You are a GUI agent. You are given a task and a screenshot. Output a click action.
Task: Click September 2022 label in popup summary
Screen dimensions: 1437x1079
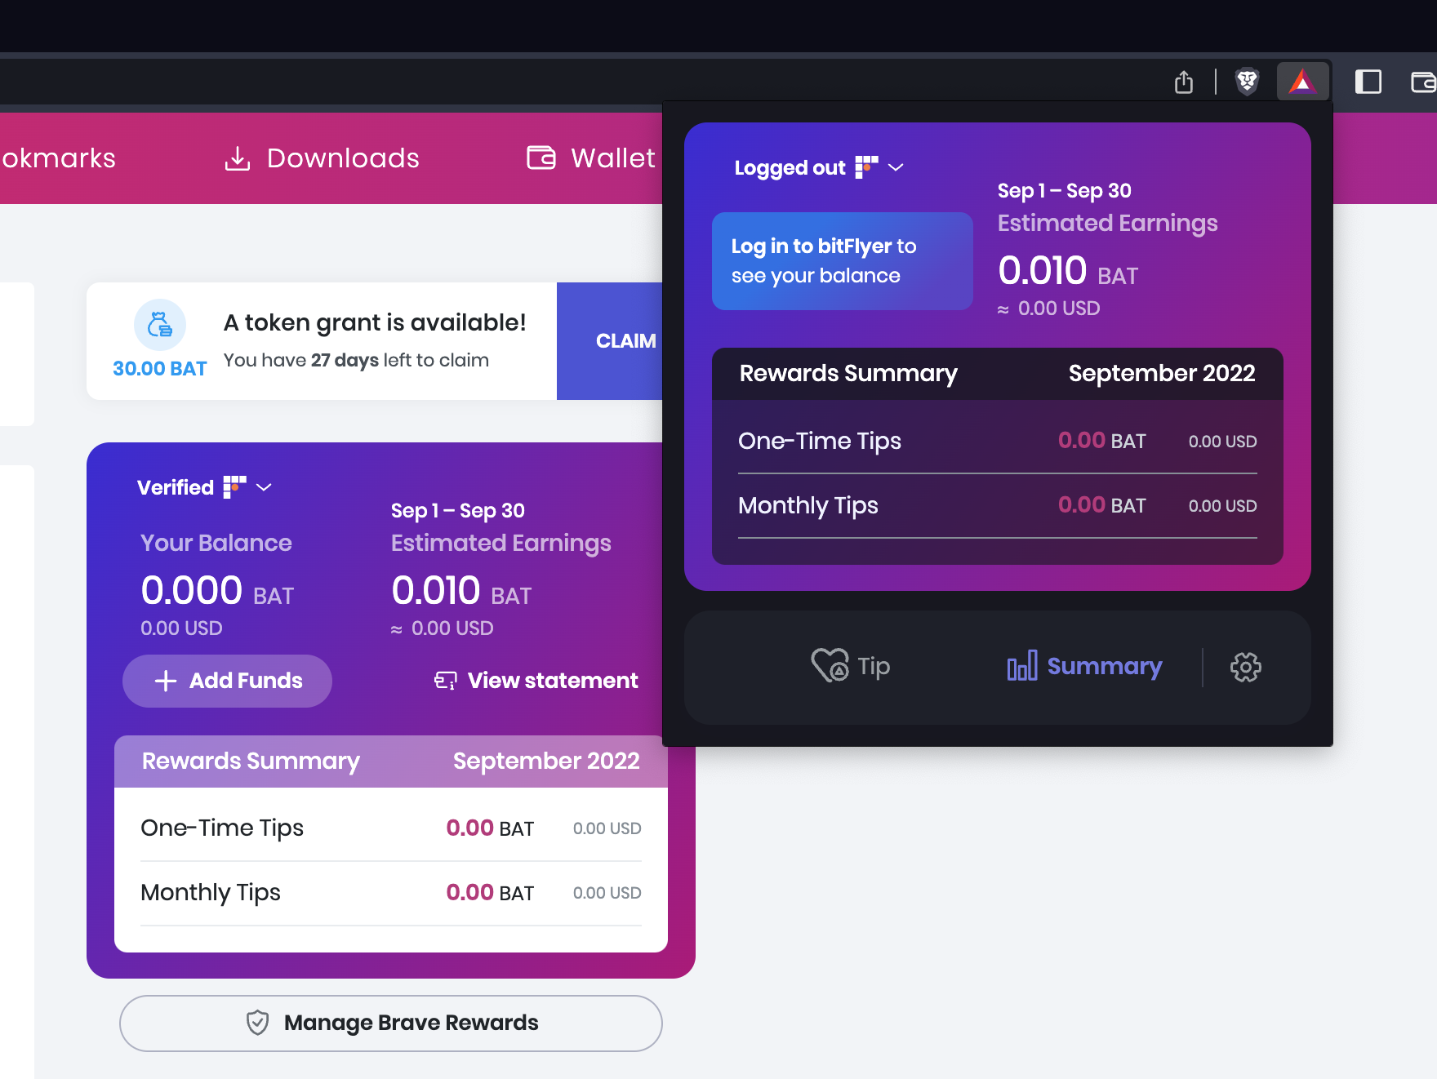click(x=1162, y=373)
